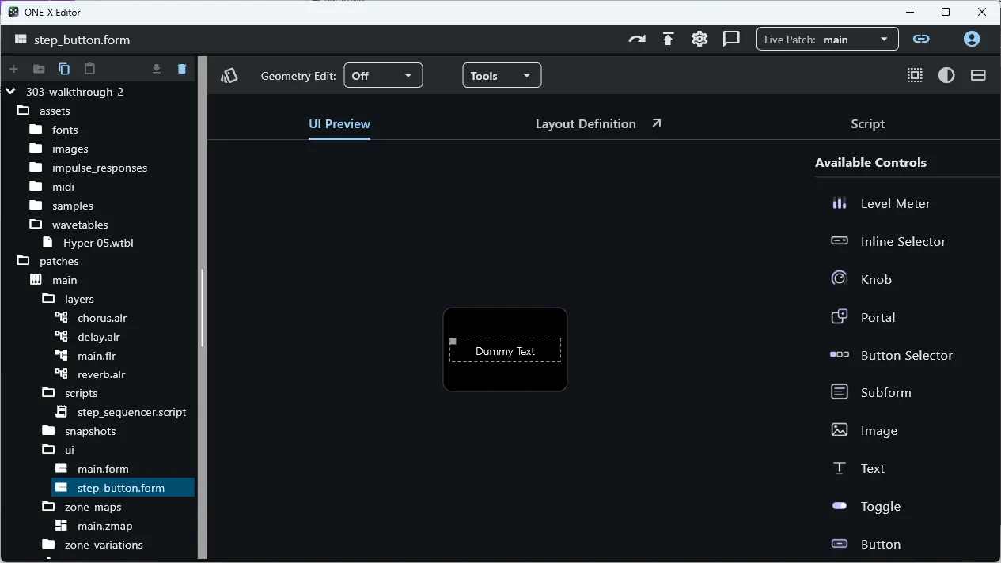Click the Knob control icon
The width and height of the screenshot is (1001, 563).
(x=840, y=278)
